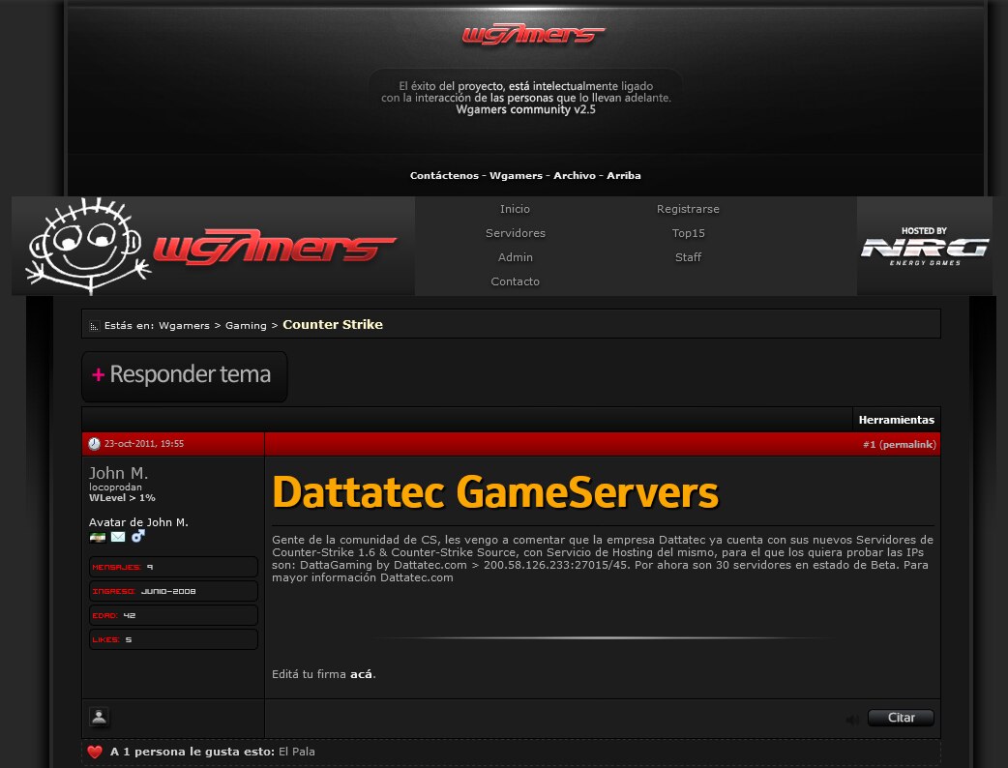Click Wgamers in the breadcrumb
Image resolution: width=1008 pixels, height=768 pixels.
pyautogui.click(x=184, y=326)
